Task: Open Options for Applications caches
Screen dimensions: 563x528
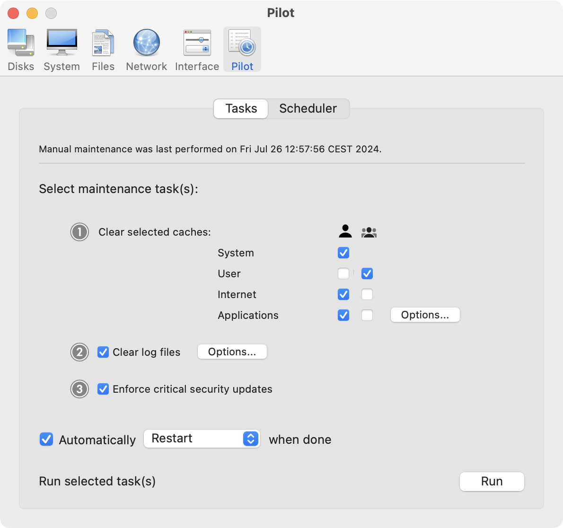Action: tap(425, 315)
